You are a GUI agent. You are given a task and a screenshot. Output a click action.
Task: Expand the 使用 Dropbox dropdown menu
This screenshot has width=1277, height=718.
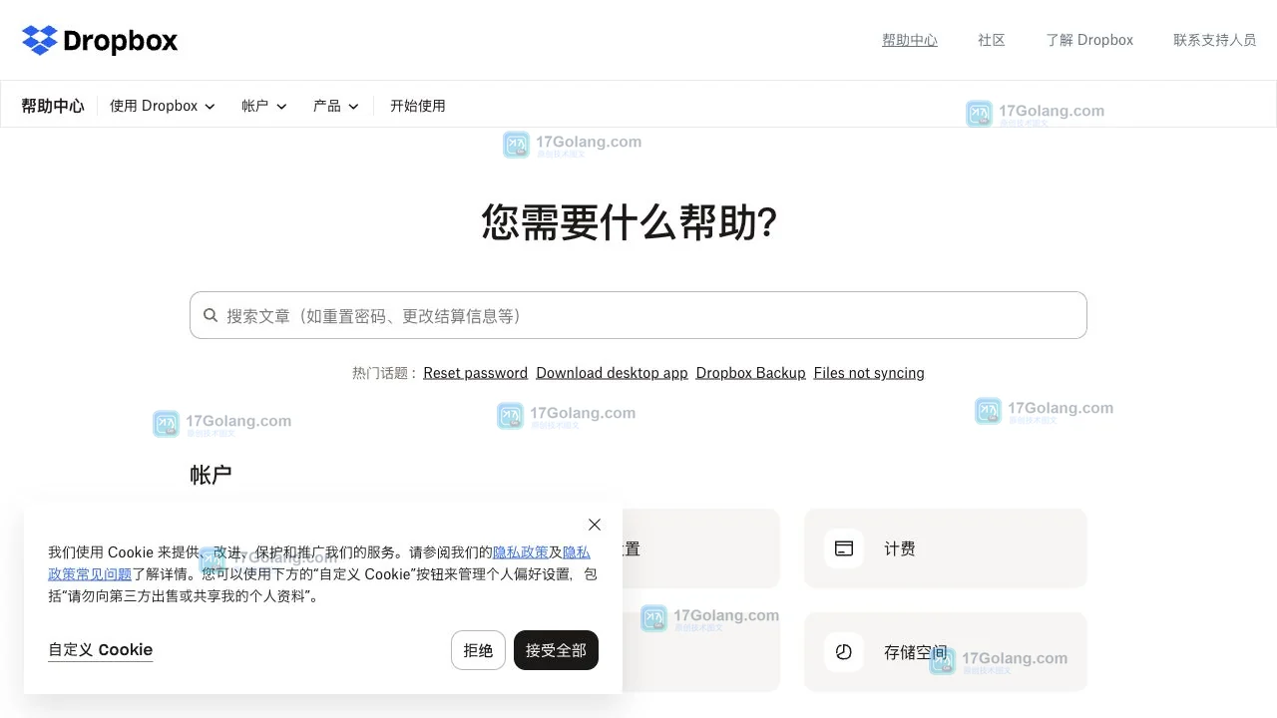(x=163, y=106)
